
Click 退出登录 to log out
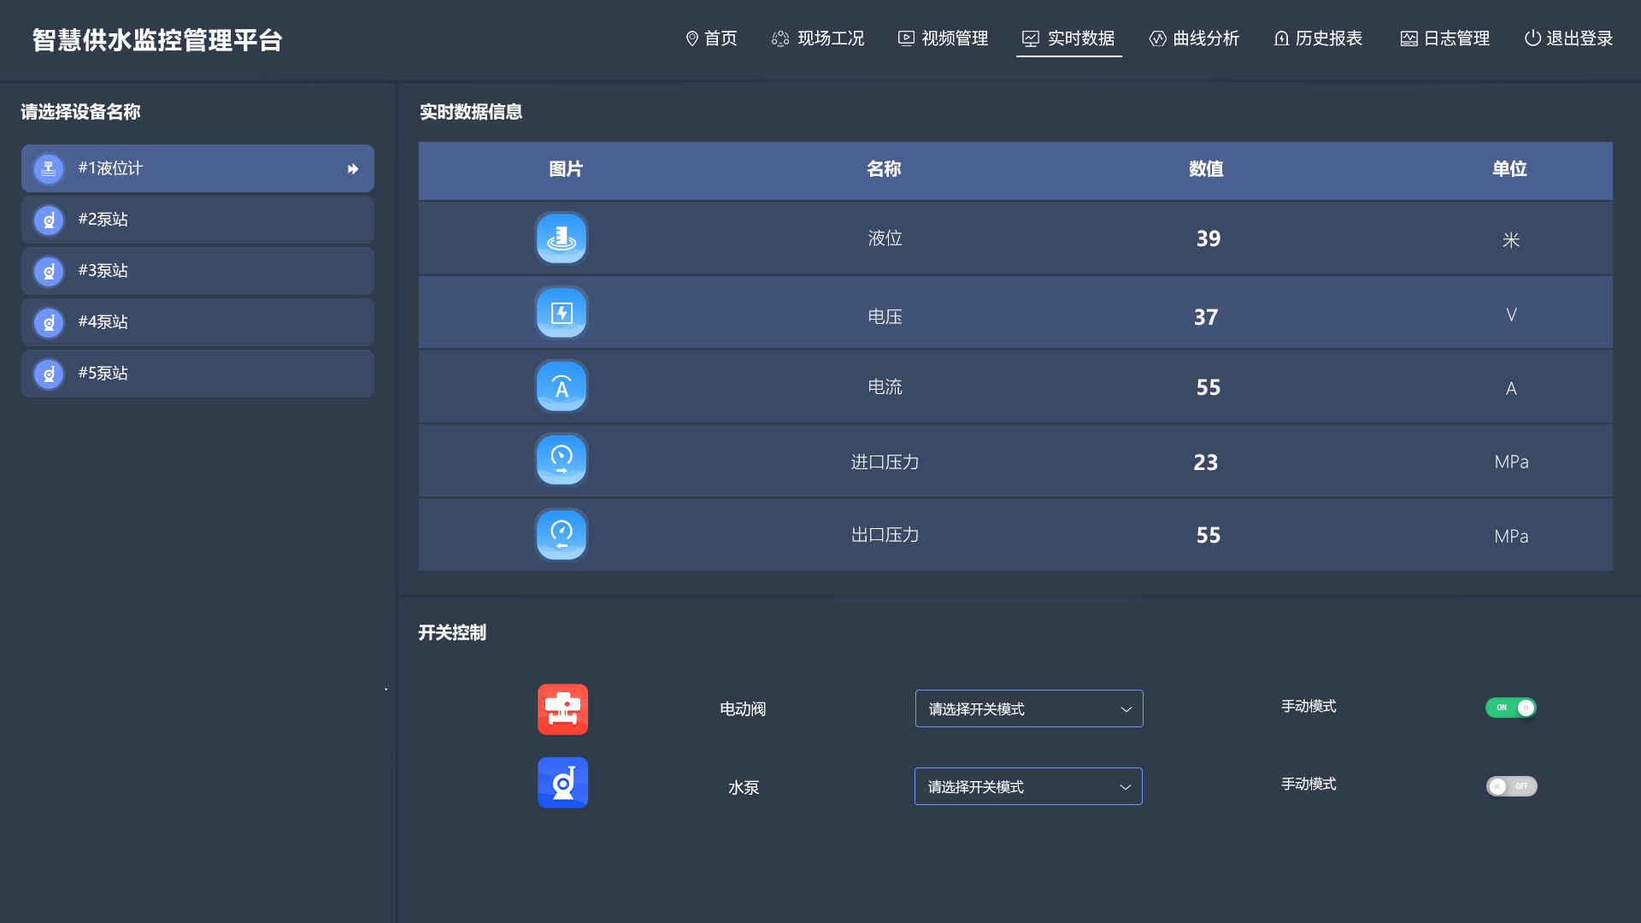[x=1569, y=38]
